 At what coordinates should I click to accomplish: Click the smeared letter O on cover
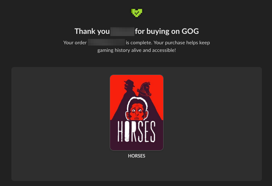coord(127,131)
